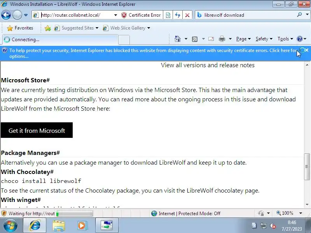
Task: Open the zoom level dropdown arrow
Action: coord(301,213)
